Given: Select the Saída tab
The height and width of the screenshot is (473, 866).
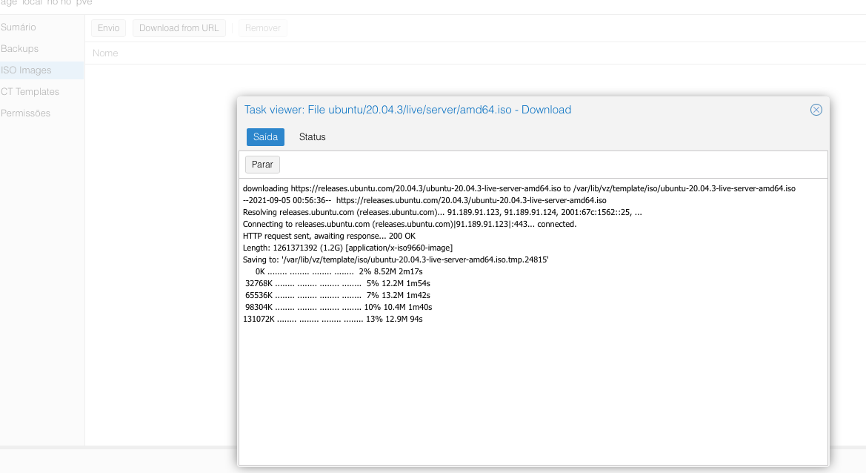Looking at the screenshot, I should coord(265,137).
